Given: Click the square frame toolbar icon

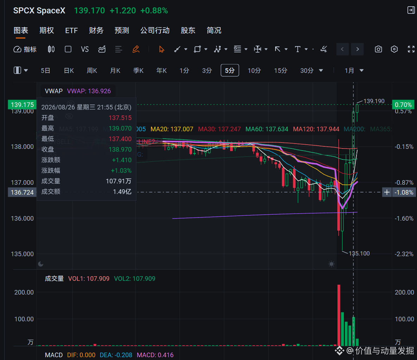Looking at the screenshot, I should 68,49.
